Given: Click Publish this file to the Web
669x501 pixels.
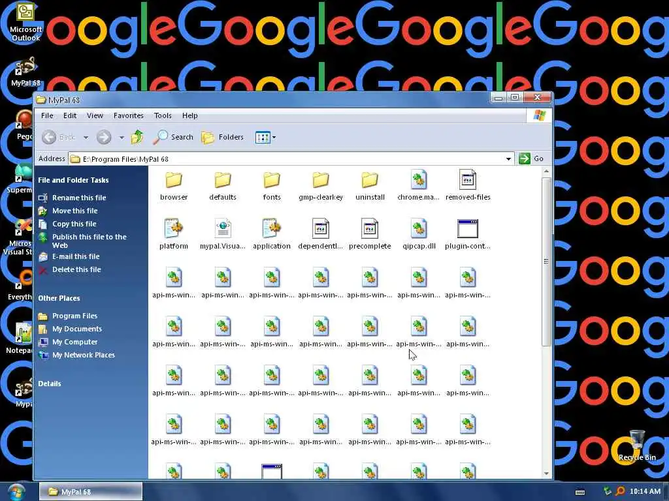Looking at the screenshot, I should click(x=89, y=241).
